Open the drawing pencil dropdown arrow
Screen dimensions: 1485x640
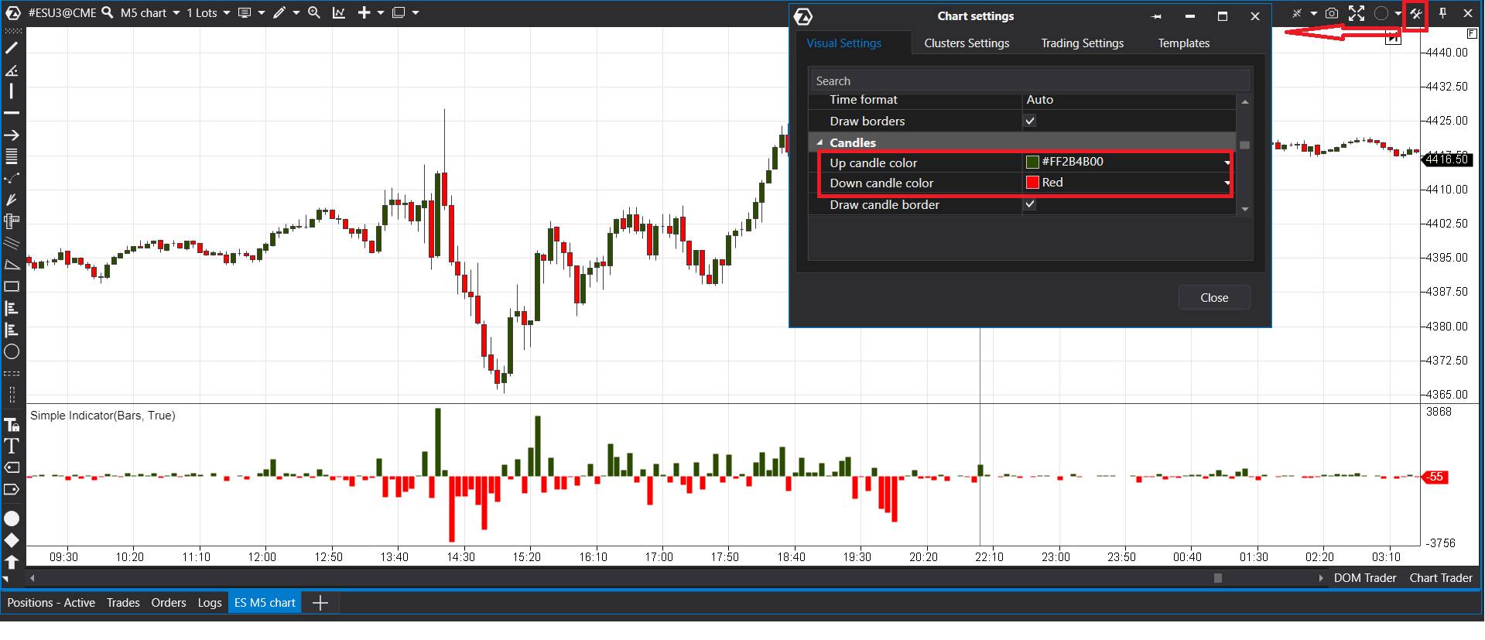click(x=296, y=12)
